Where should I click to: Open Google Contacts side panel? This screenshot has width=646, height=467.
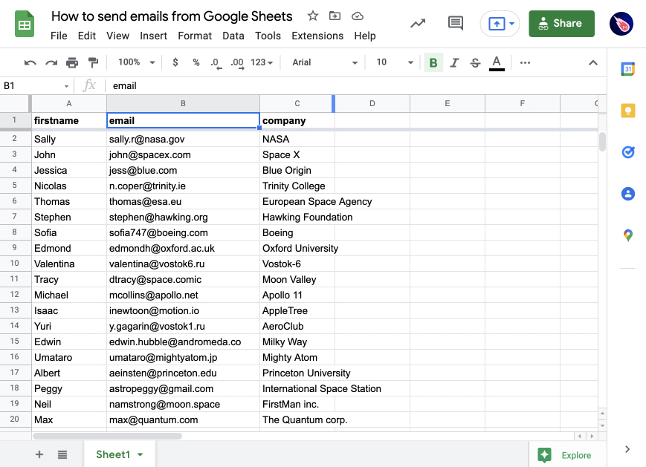pos(628,193)
